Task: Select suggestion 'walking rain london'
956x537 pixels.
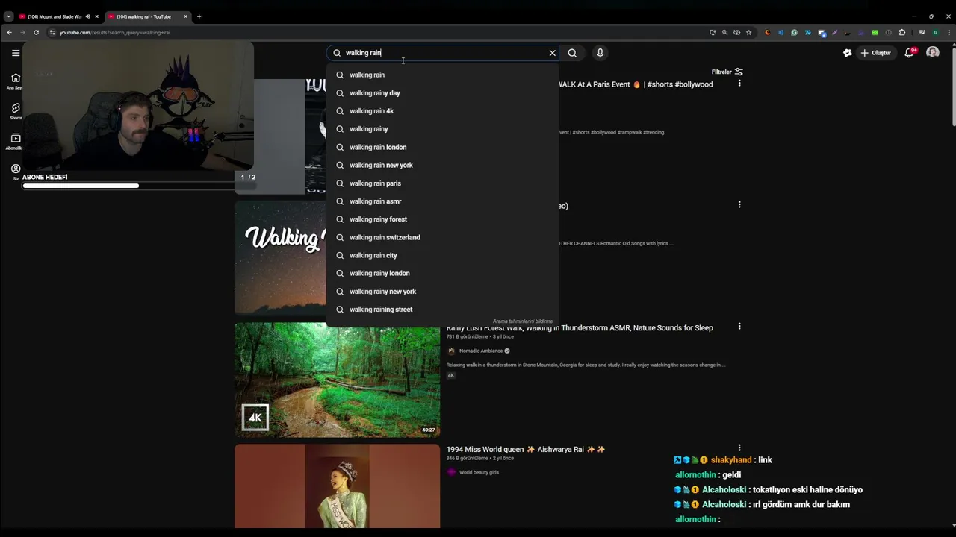Action: click(x=442, y=147)
